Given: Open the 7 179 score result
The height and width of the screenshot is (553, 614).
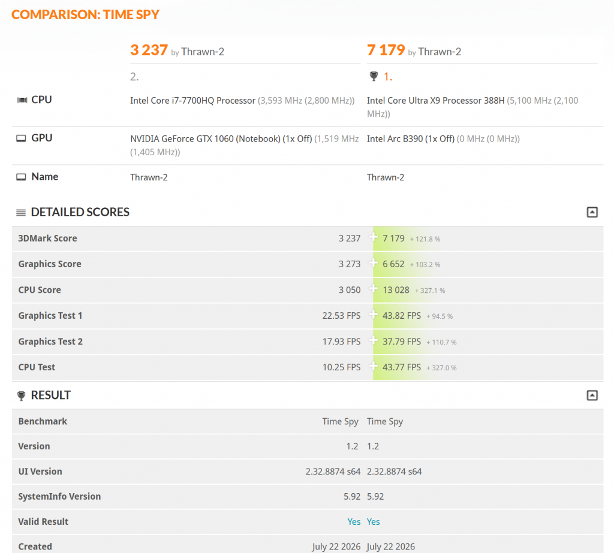Looking at the screenshot, I should click(386, 50).
